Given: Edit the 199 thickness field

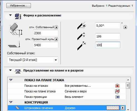Looking at the screenshot, I should pos(108,36).
